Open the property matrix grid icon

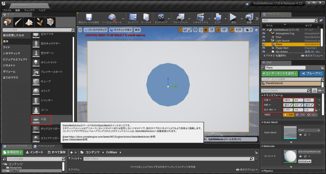[314, 90]
